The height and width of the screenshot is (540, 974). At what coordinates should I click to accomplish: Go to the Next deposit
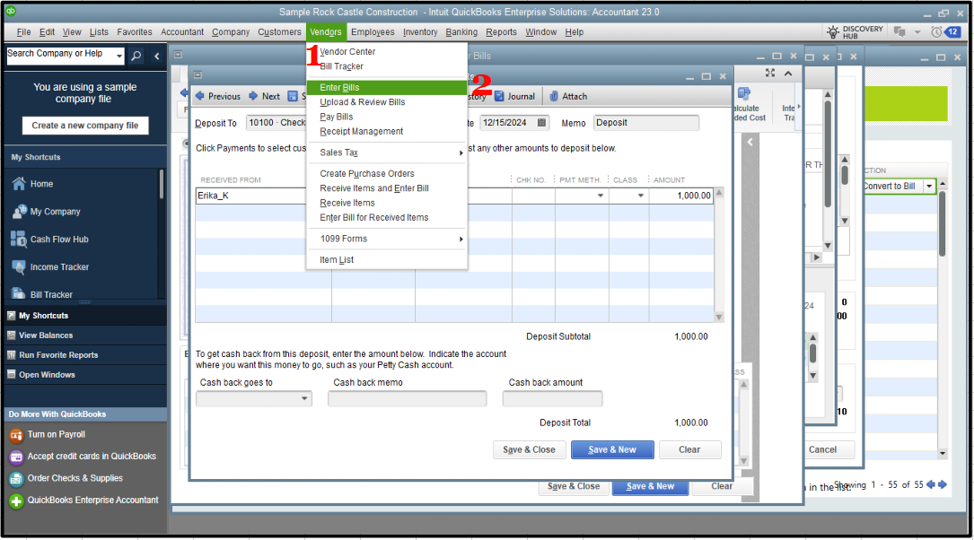click(x=265, y=96)
